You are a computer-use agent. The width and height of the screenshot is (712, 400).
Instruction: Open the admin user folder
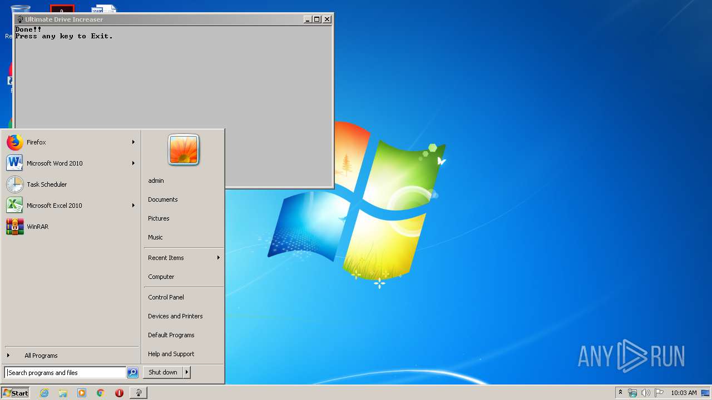(184, 181)
